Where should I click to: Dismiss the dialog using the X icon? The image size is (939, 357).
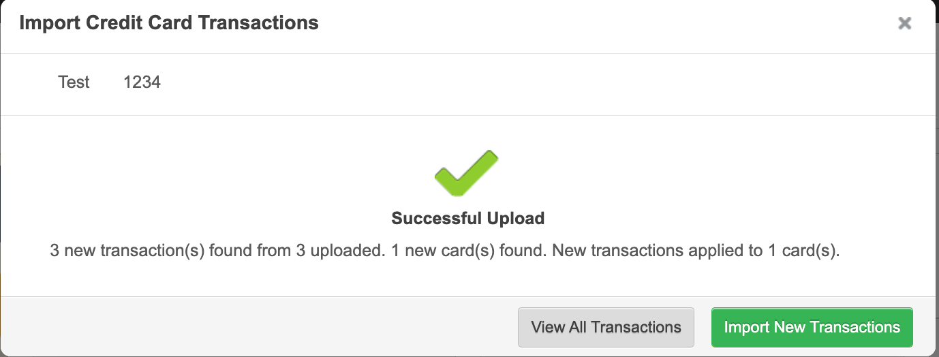click(904, 23)
